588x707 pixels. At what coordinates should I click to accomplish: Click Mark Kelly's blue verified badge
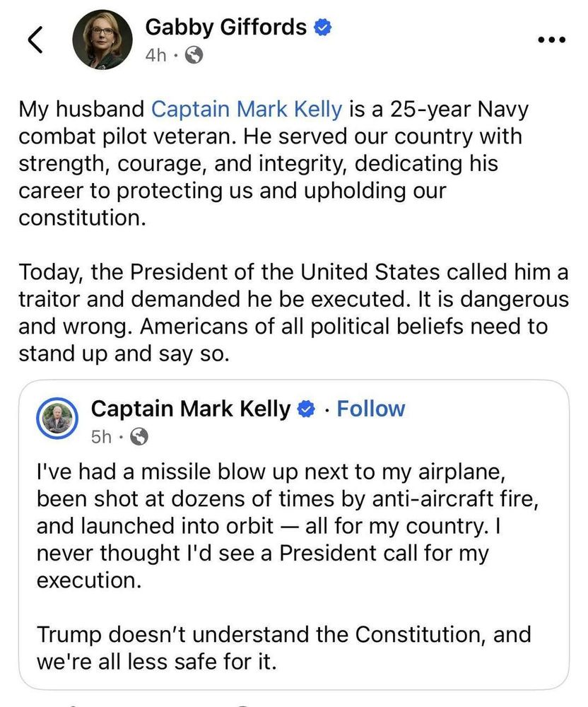(306, 409)
